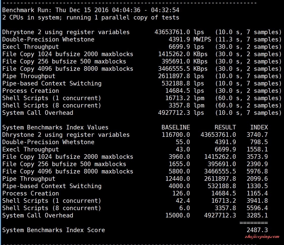Click the 'System Benchmarks Index Score' label

pyautogui.click(x=54, y=230)
